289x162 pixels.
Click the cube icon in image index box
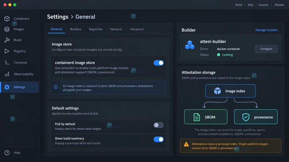click(218, 91)
